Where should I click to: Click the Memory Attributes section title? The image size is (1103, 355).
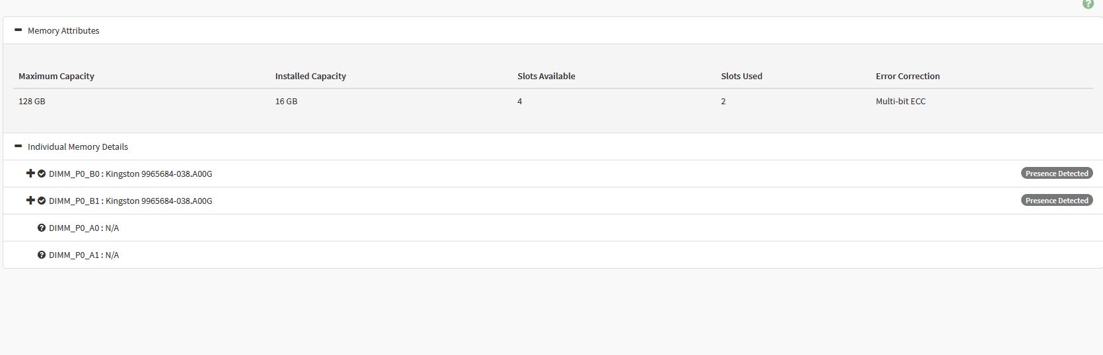63,30
